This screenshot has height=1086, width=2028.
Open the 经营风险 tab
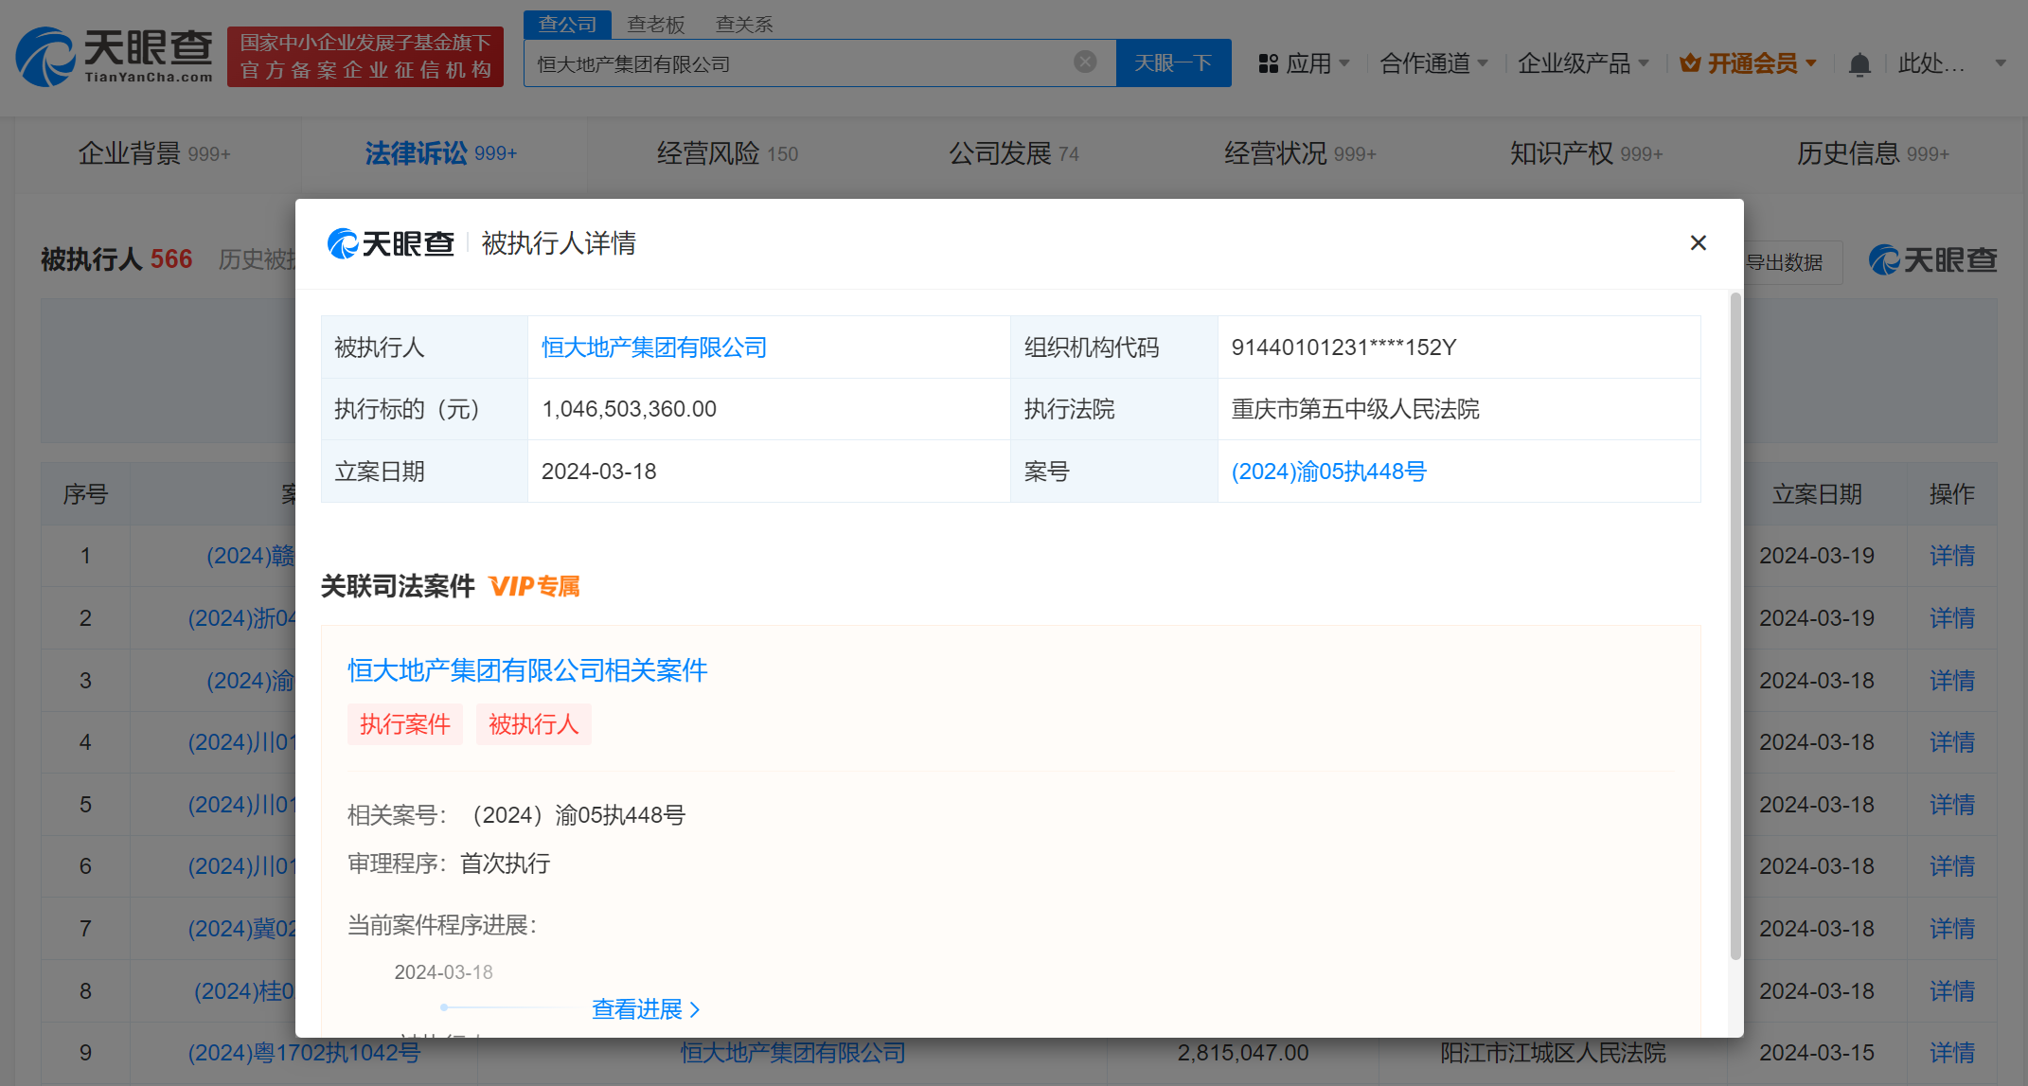727,153
